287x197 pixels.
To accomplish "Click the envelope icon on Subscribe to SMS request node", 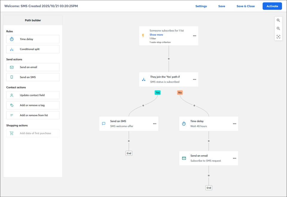I will pos(184,158).
